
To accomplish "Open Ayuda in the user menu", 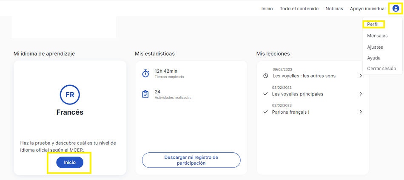I will pyautogui.click(x=374, y=58).
